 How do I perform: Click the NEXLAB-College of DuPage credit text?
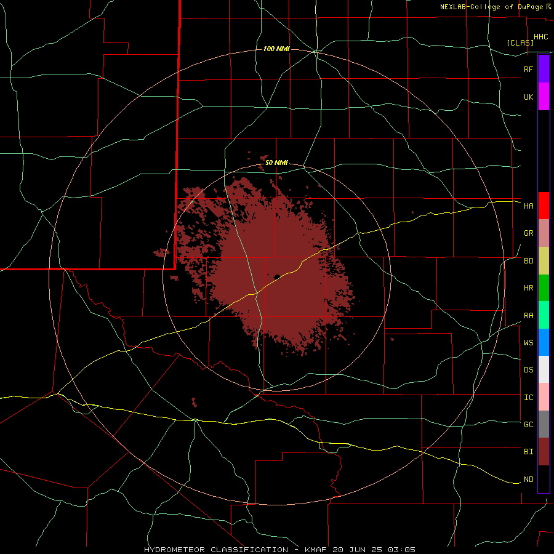[491, 7]
